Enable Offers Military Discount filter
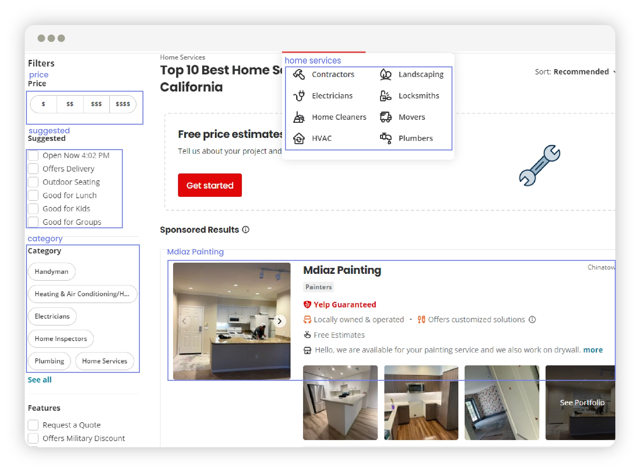640x472 pixels. (x=33, y=438)
